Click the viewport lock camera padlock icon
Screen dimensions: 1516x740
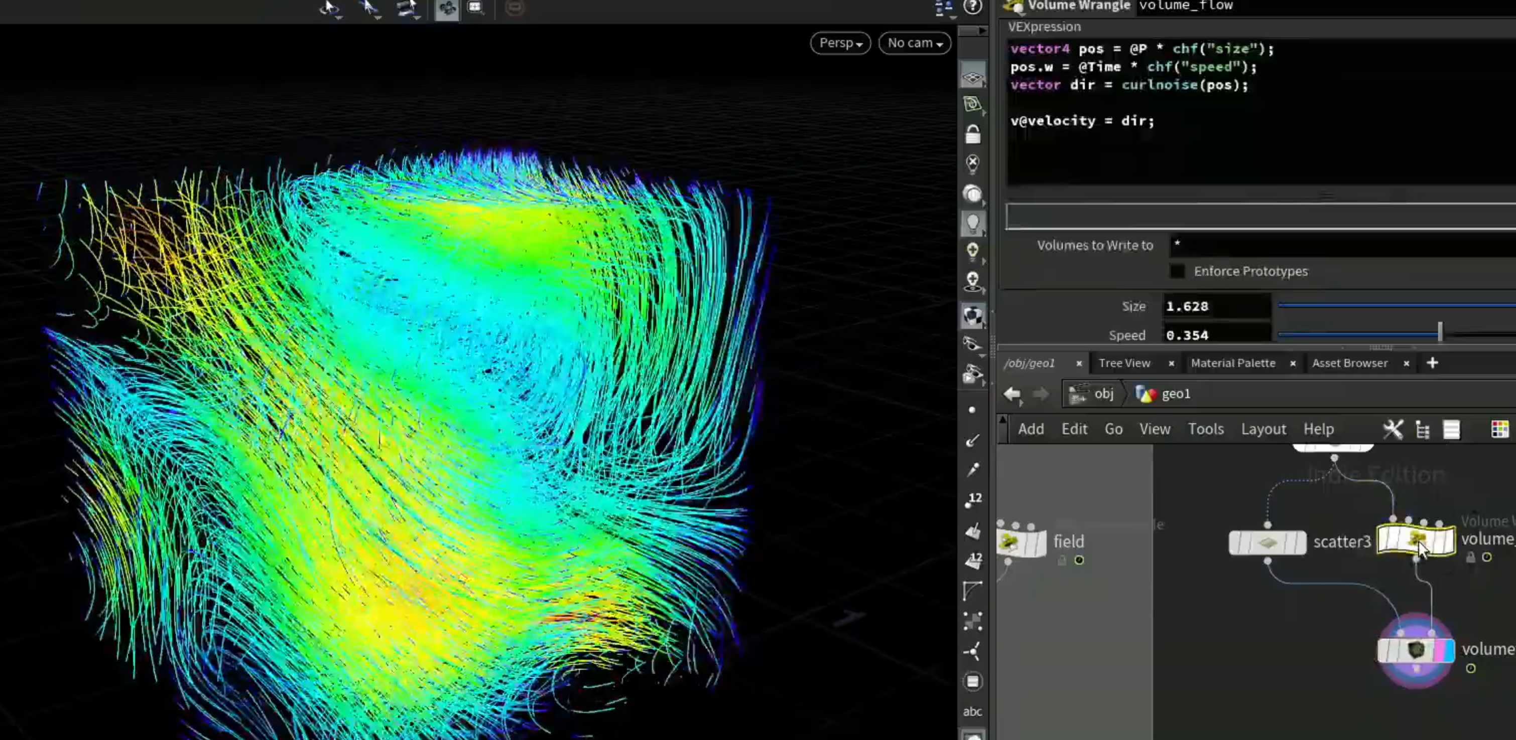[972, 134]
